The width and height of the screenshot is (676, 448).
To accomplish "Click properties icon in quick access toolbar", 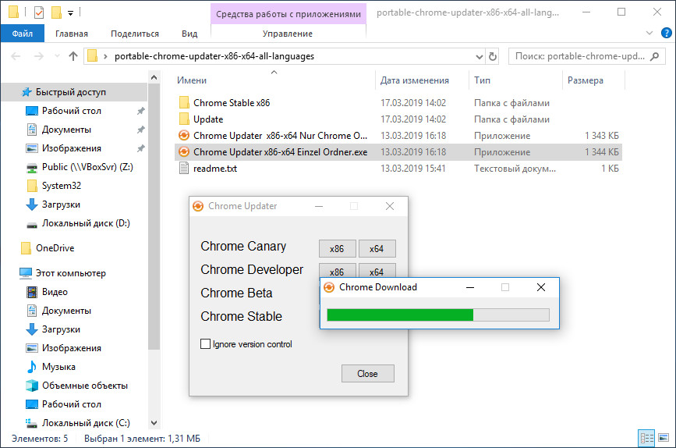I will pos(39,12).
